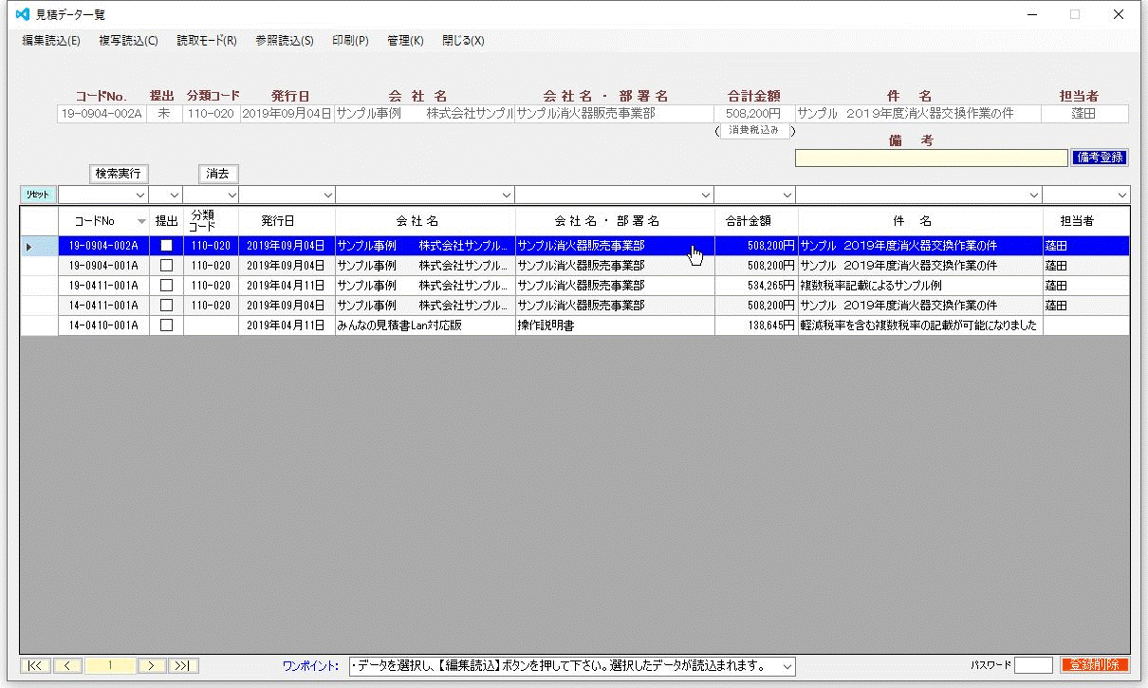This screenshot has width=1148, height=688.
Task: Click 2019年04月11日 date in row 19-0411-001A
Action: (286, 286)
